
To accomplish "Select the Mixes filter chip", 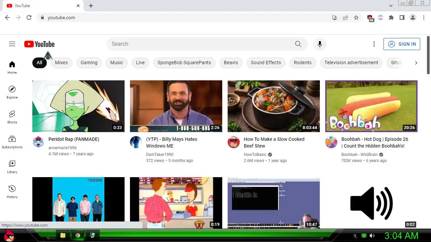I will [x=61, y=63].
